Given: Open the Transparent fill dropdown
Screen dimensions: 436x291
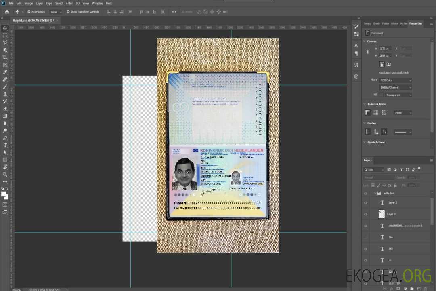Looking at the screenshot, I should 398,95.
